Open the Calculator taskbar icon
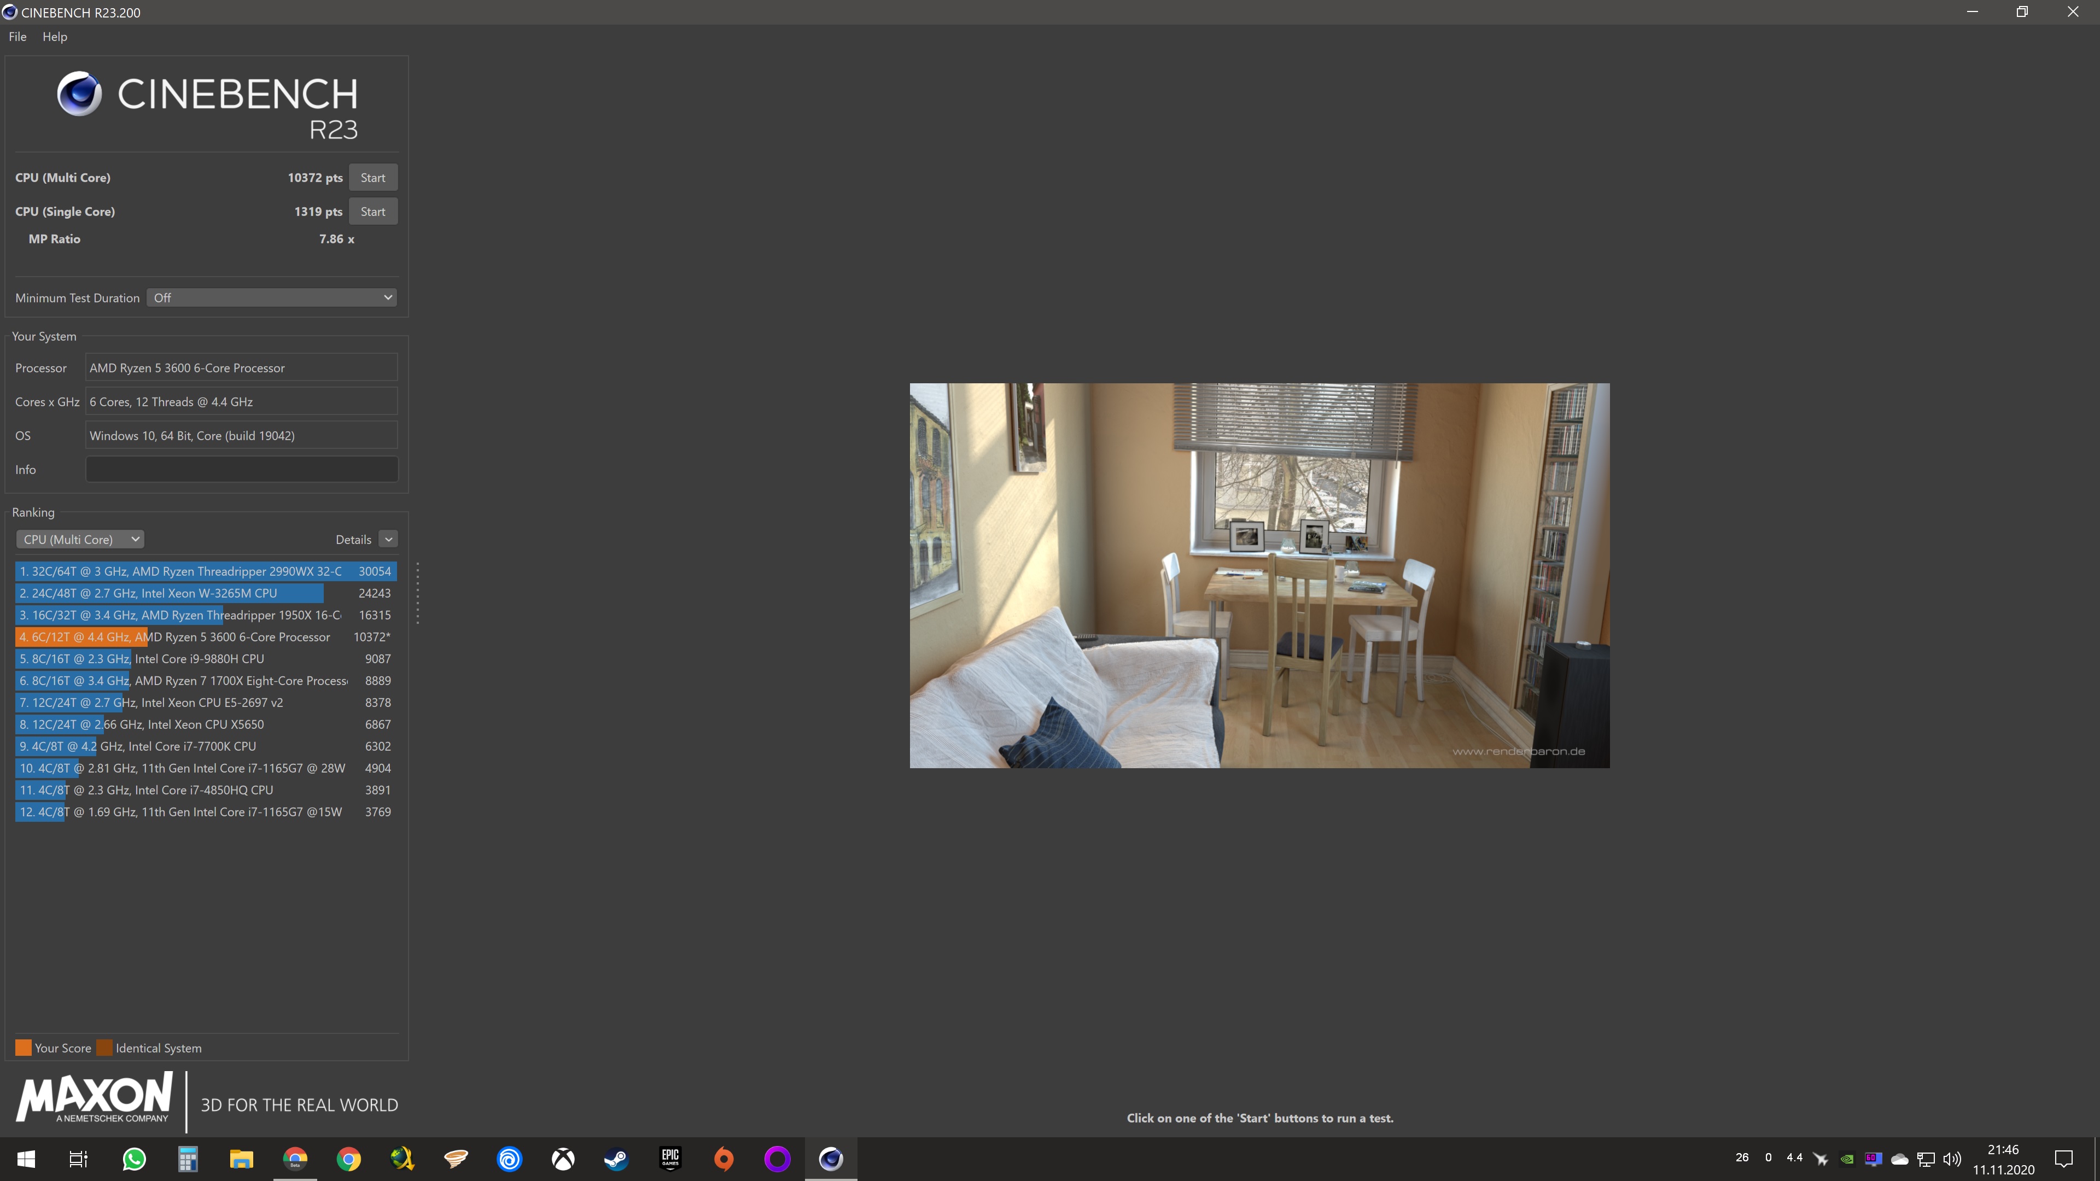The height and width of the screenshot is (1181, 2100). coord(188,1158)
